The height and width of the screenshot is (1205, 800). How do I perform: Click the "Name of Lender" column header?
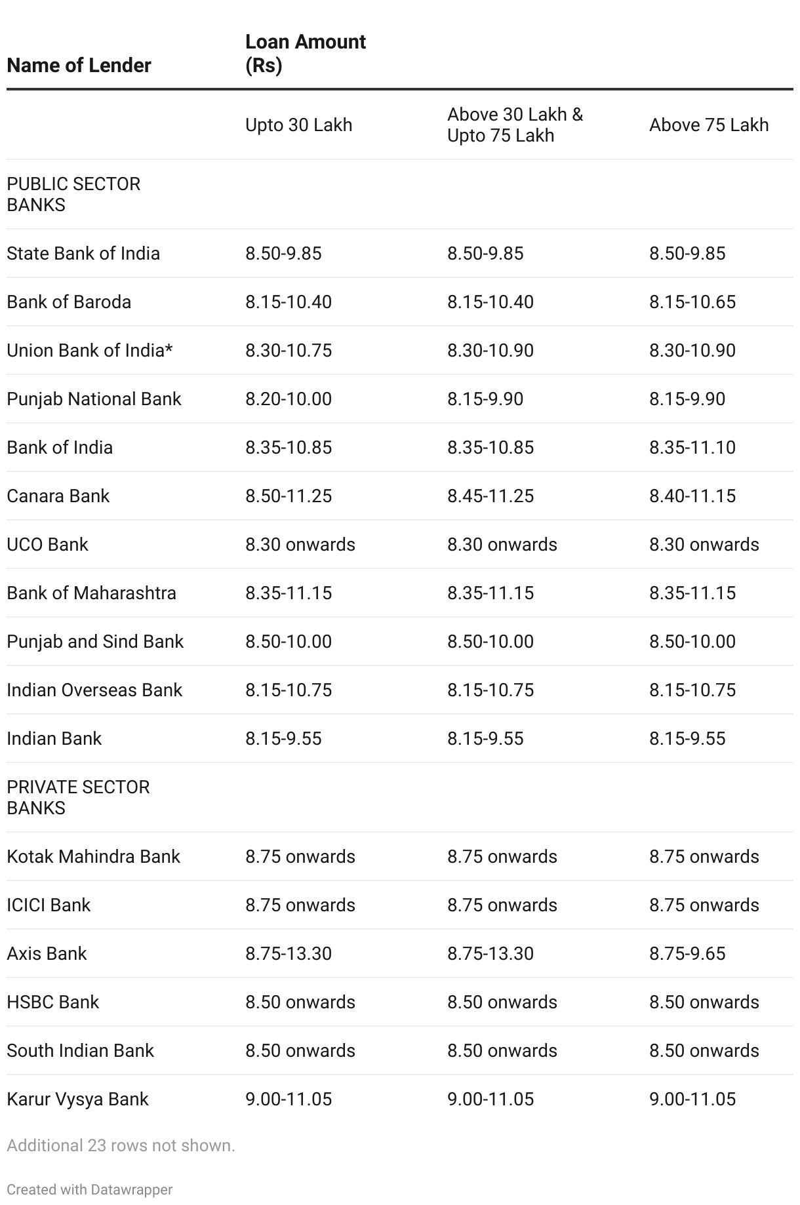[x=79, y=66]
